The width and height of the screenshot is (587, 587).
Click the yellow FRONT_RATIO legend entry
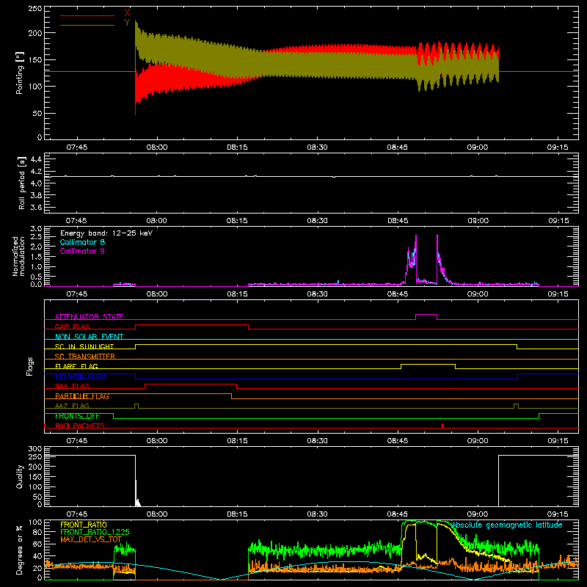pyautogui.click(x=84, y=525)
